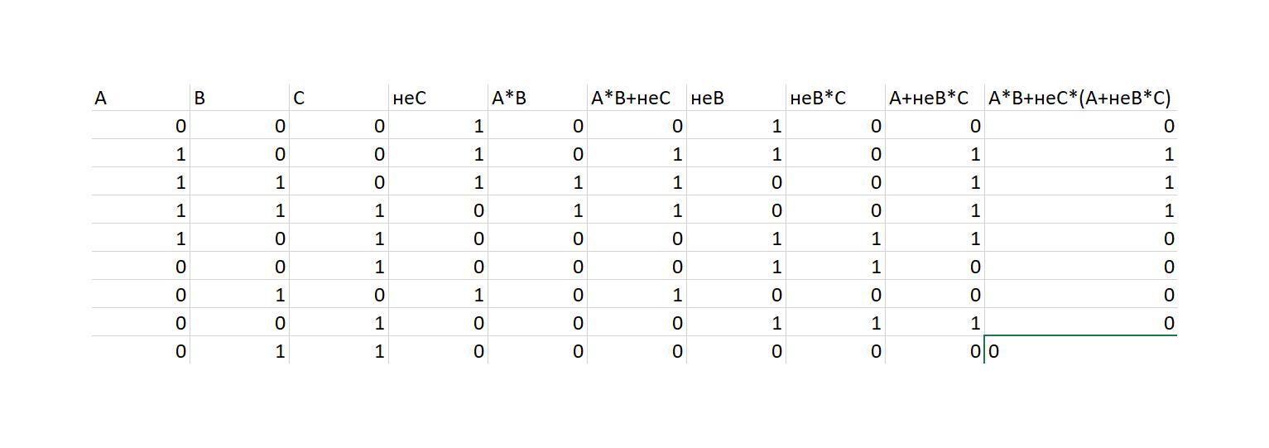Click the A+неB*C header cell
Screen dimensions: 1269x448
935,98
